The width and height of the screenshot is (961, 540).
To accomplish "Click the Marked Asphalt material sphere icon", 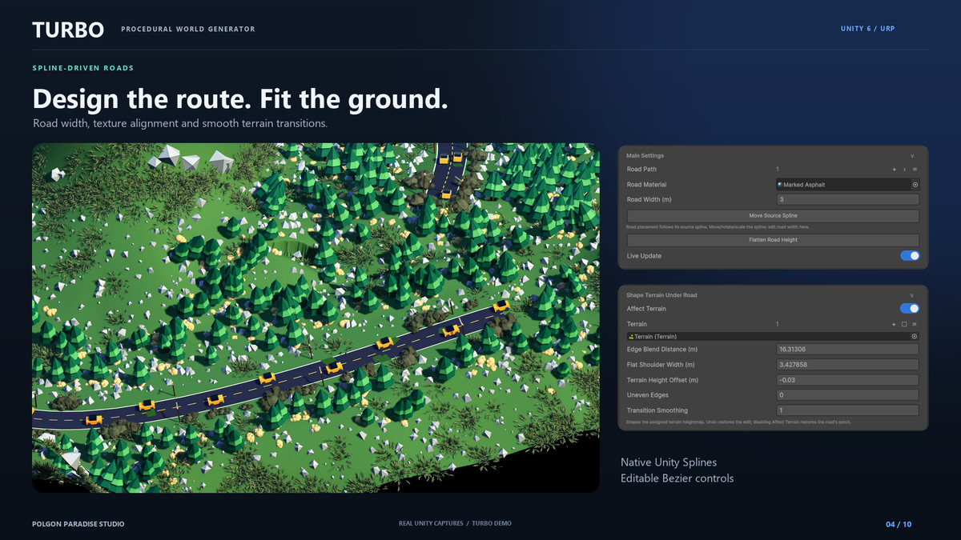I will 780,185.
